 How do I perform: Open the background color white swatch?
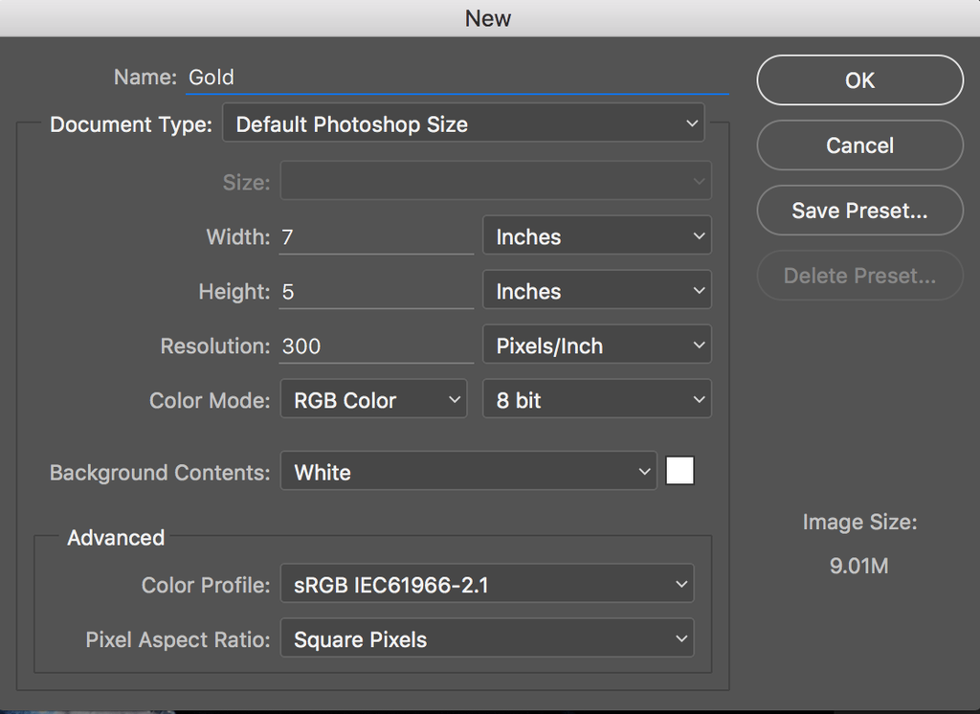coord(679,470)
